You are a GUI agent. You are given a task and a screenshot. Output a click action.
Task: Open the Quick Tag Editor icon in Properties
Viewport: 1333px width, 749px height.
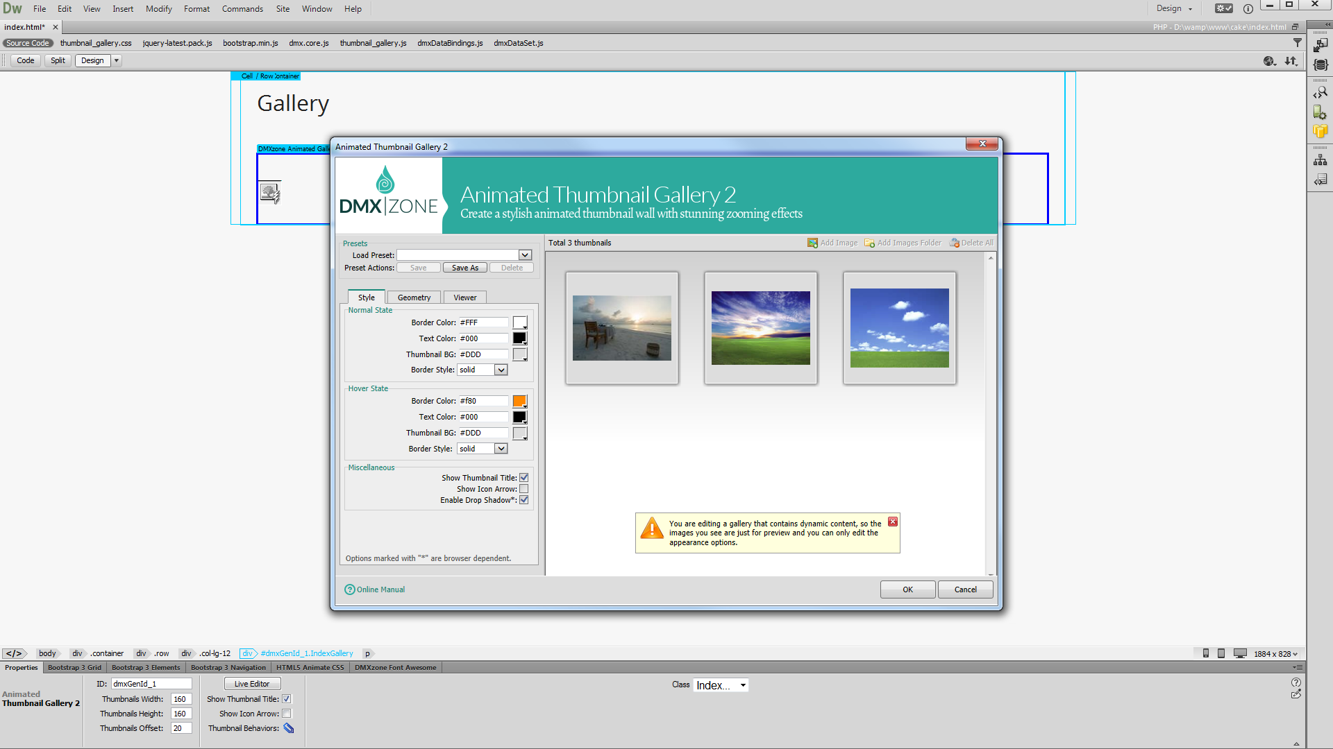(1296, 694)
